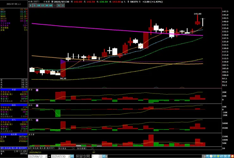Click the 20K label on 外資 axis

coord(224,92)
